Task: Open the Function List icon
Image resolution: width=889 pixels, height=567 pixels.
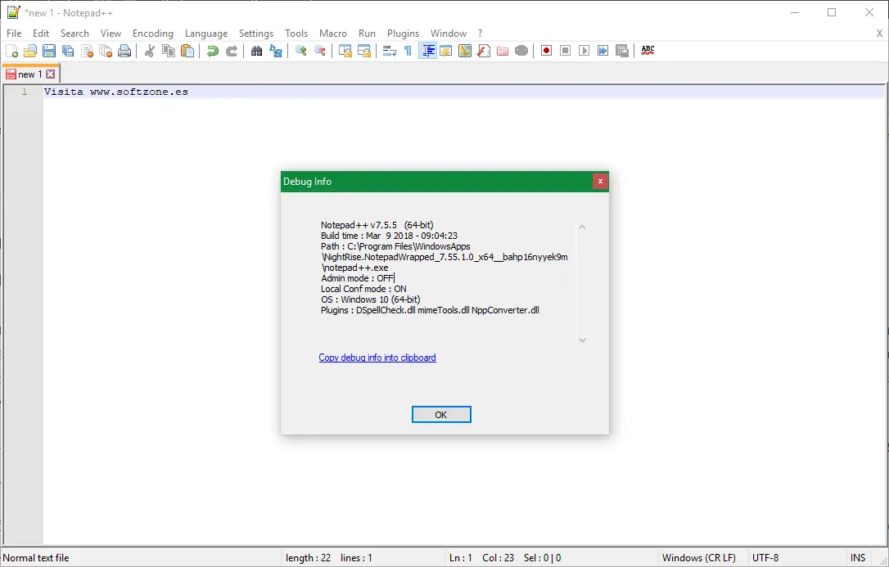Action: (x=484, y=51)
